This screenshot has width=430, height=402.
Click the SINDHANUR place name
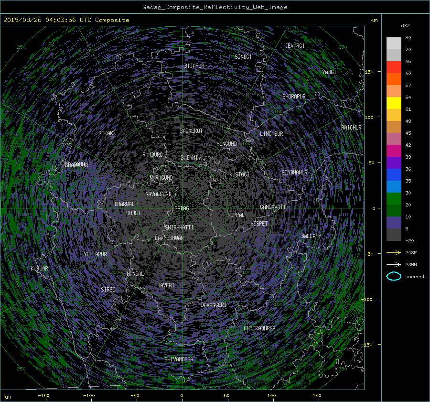[294, 173]
